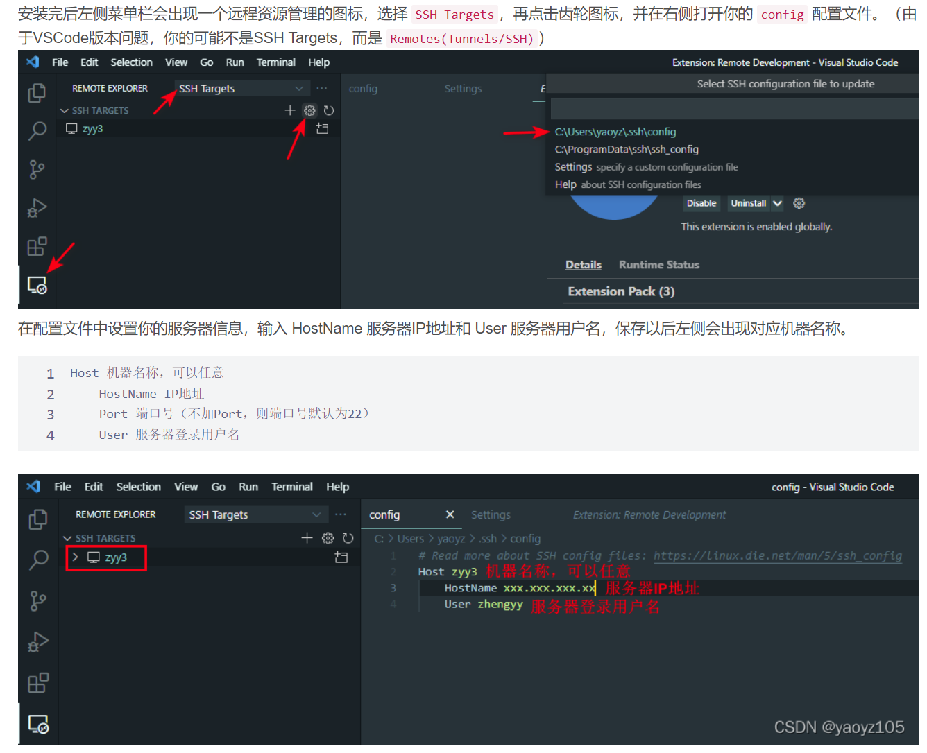This screenshot has height=753, width=927.
Task: Switch to Runtime Status tab
Action: 659,265
